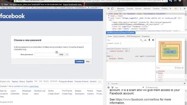Image resolution: width=187 pixels, height=105 pixels.
Task: Switch to the Console tab in DevTools
Action: 130,8
